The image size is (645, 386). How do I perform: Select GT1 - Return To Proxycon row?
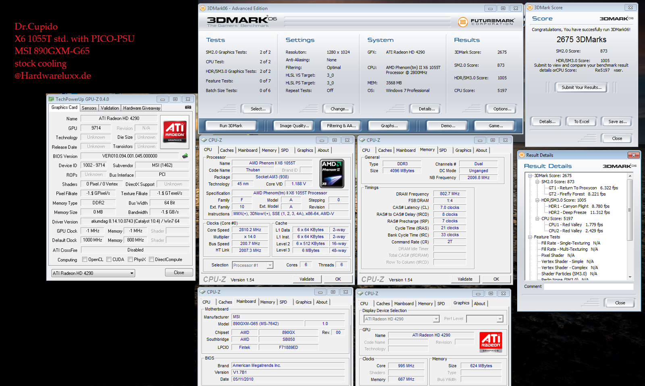[x=583, y=188]
